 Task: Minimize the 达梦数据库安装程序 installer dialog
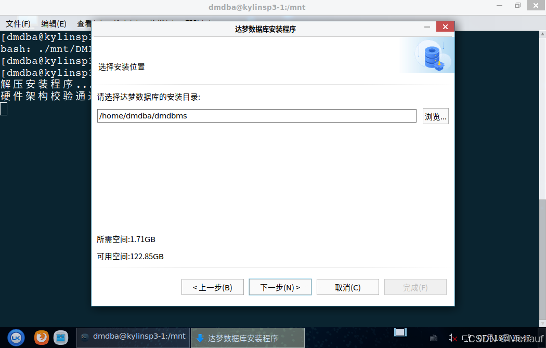point(427,27)
